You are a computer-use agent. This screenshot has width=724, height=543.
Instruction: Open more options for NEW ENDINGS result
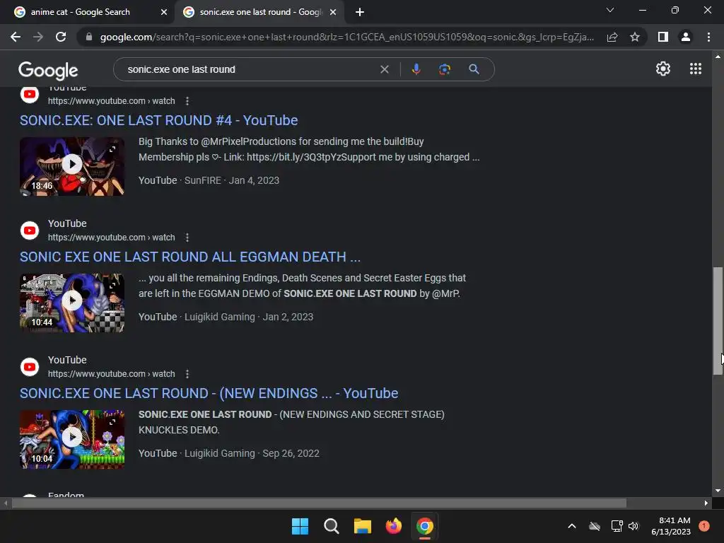(187, 374)
